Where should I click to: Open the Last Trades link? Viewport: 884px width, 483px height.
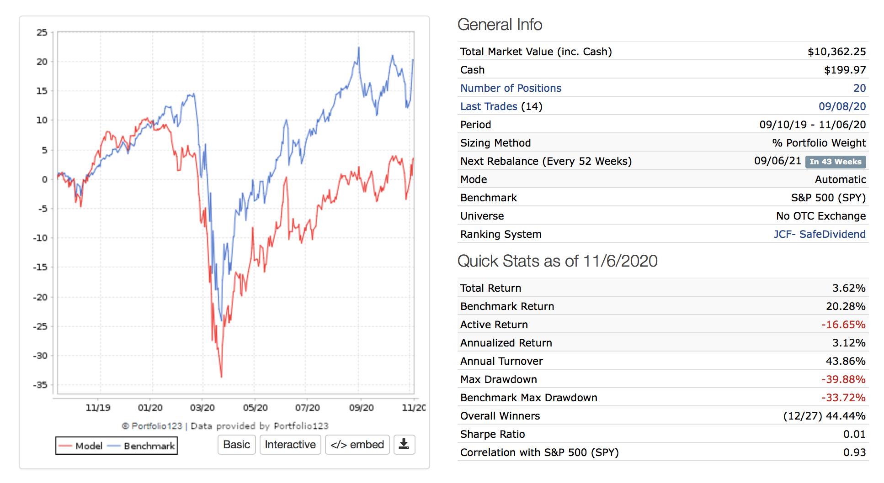pyautogui.click(x=489, y=106)
